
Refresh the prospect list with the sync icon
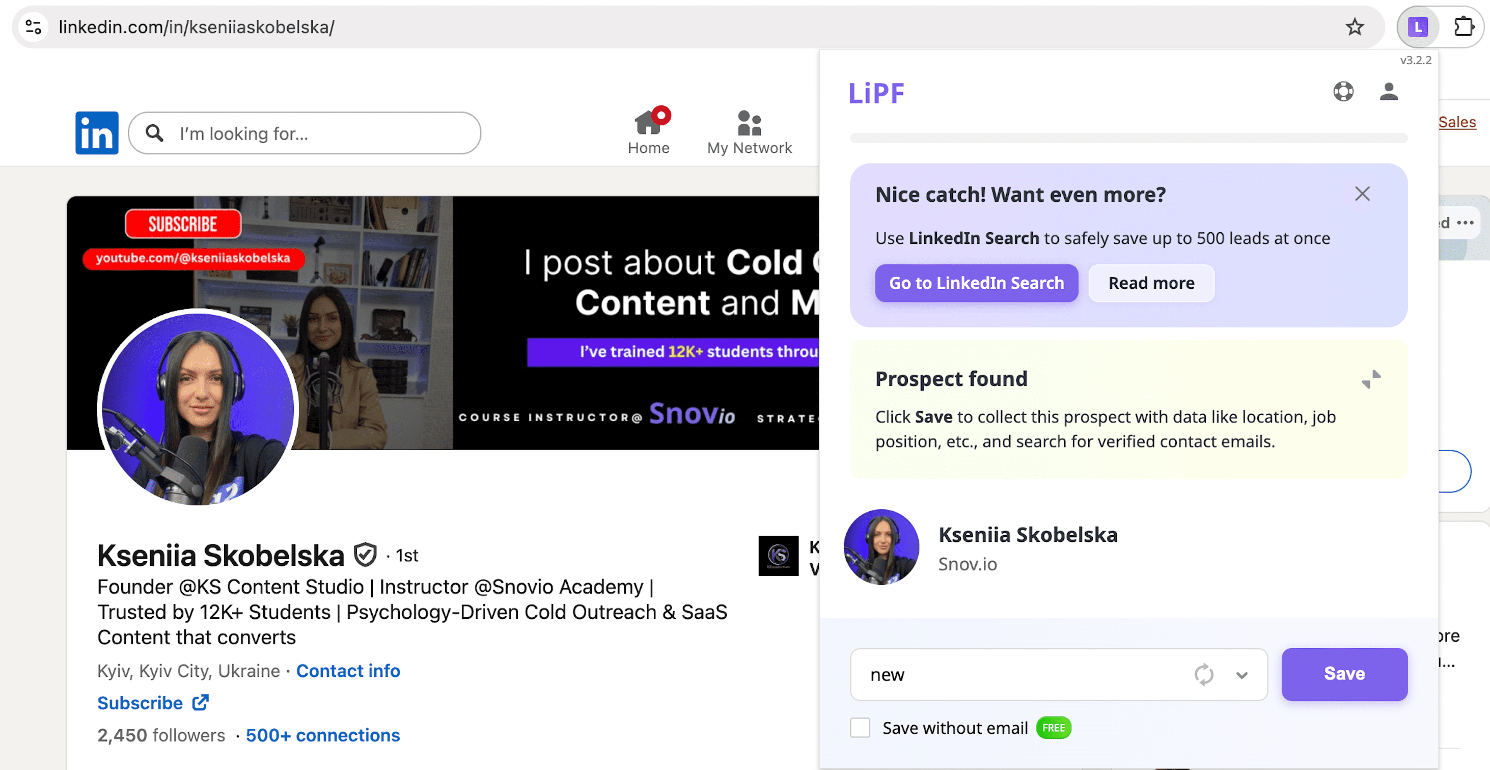[x=1204, y=675]
